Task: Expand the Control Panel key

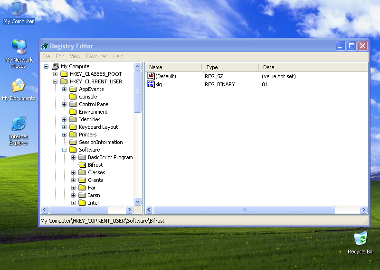Action: (64, 104)
